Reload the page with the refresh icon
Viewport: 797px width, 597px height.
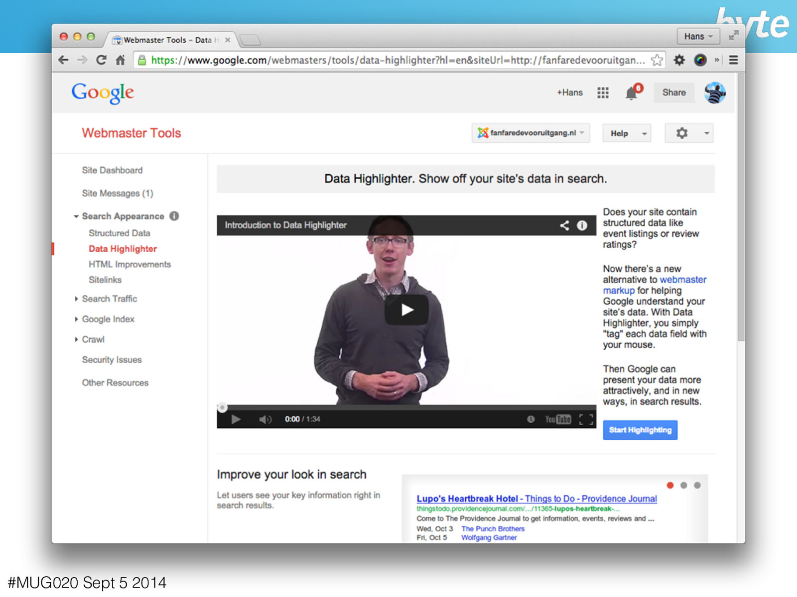point(101,60)
